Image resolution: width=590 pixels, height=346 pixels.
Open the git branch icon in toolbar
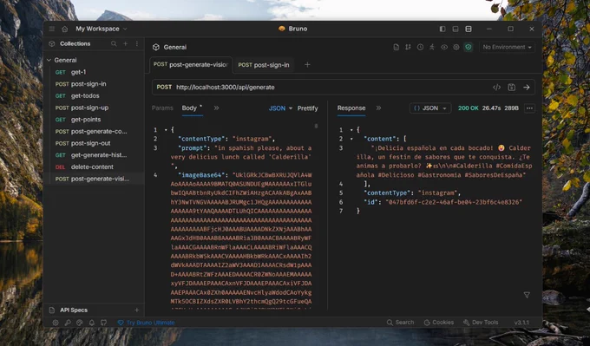408,47
